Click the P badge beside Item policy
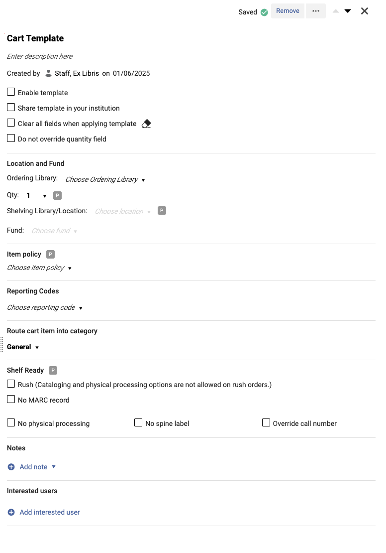This screenshot has width=386, height=553. (x=50, y=254)
